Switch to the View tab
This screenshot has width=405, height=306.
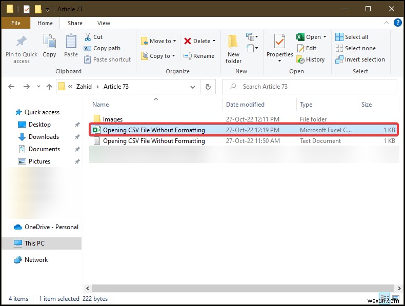click(104, 23)
